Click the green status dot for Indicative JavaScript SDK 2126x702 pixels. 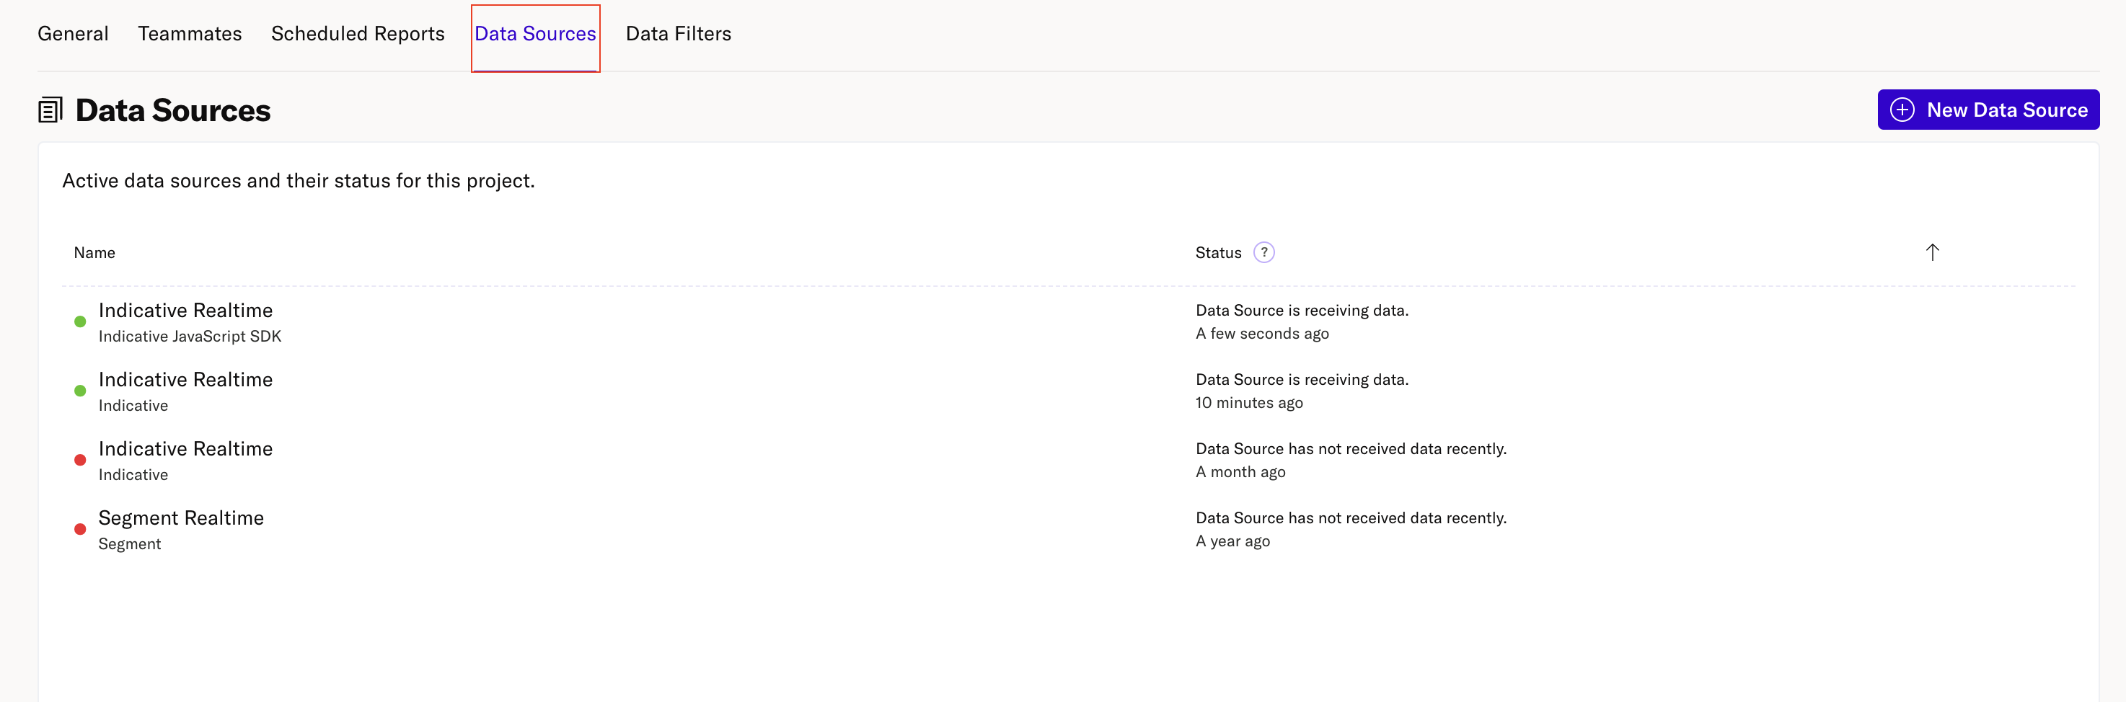coord(80,321)
